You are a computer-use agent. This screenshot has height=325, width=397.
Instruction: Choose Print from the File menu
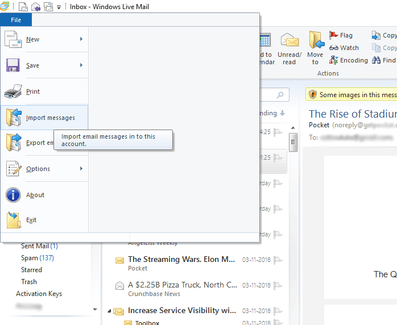(44, 91)
